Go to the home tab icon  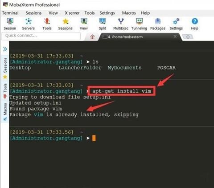92,37
